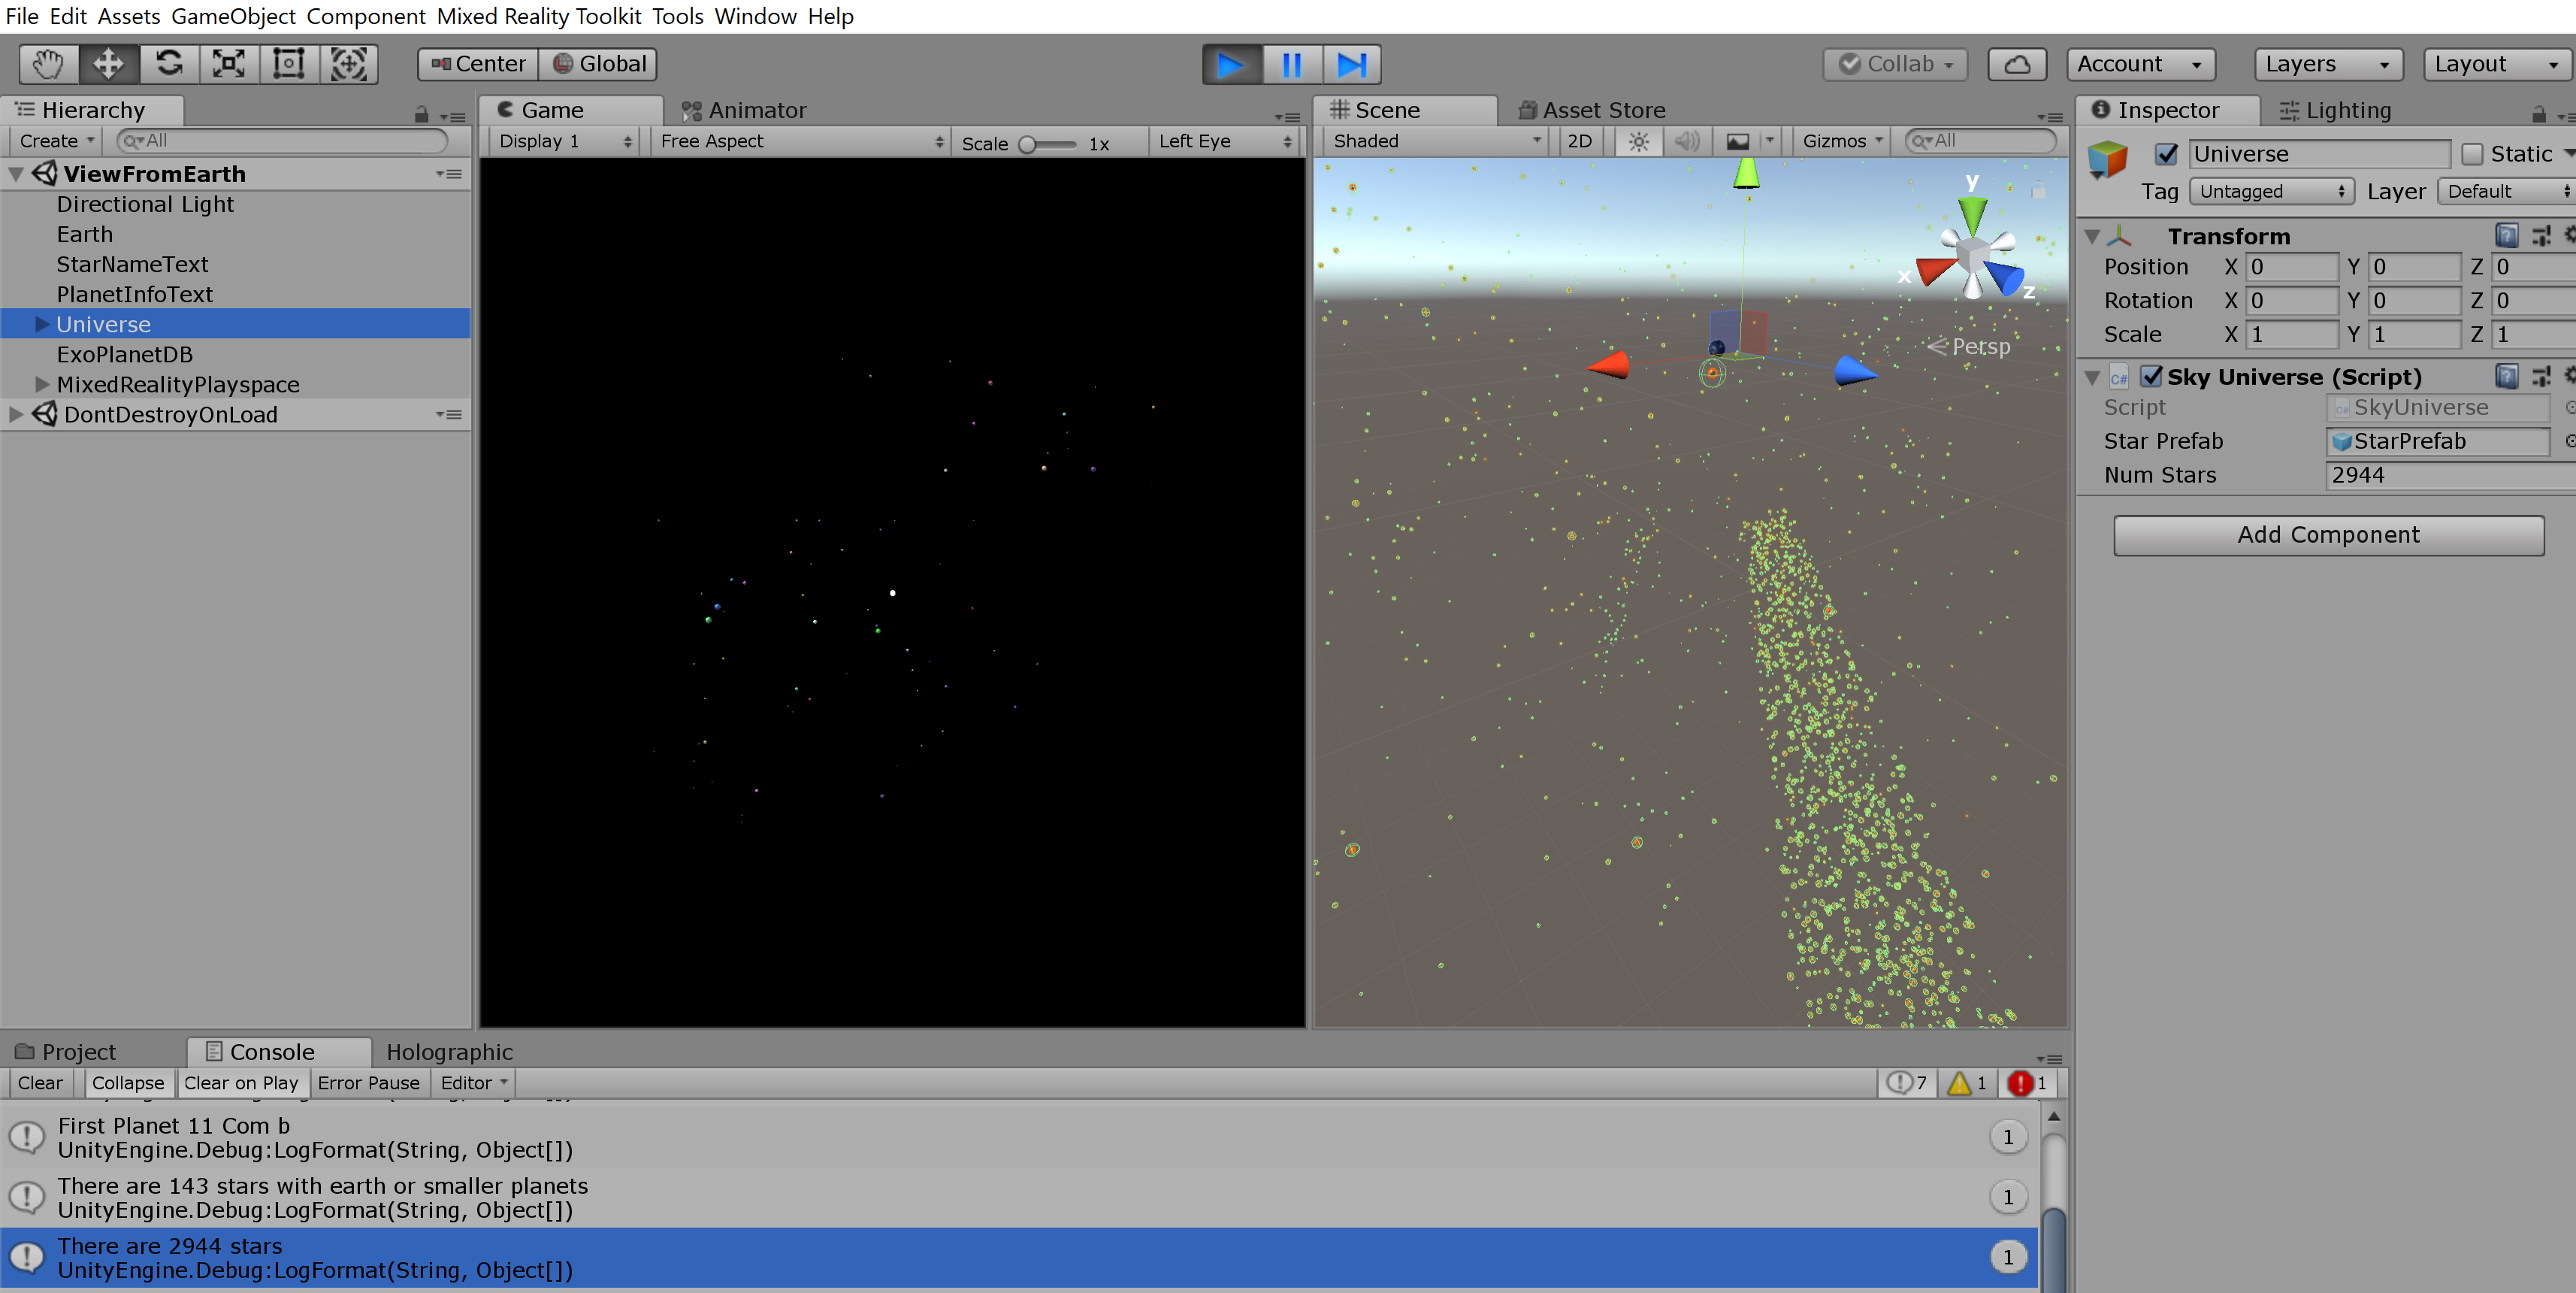
Task: Click the Add Component button
Action: coord(2327,535)
